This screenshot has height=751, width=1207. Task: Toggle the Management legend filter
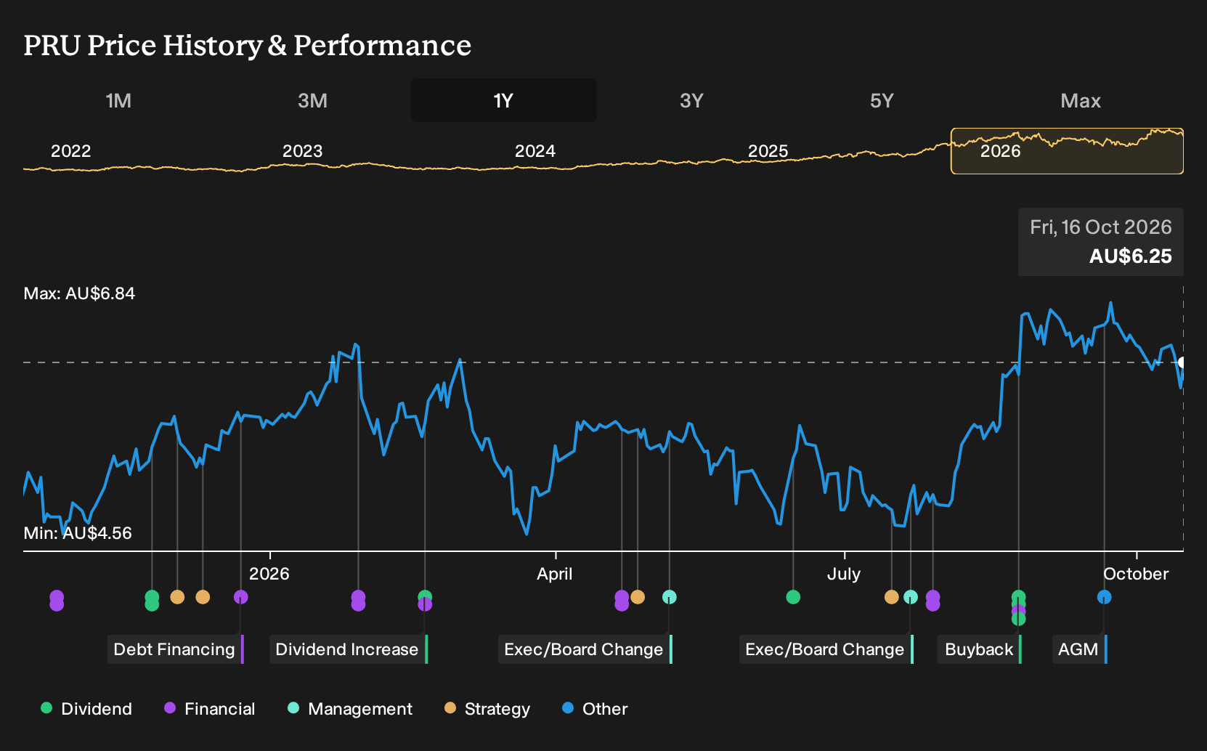click(350, 709)
